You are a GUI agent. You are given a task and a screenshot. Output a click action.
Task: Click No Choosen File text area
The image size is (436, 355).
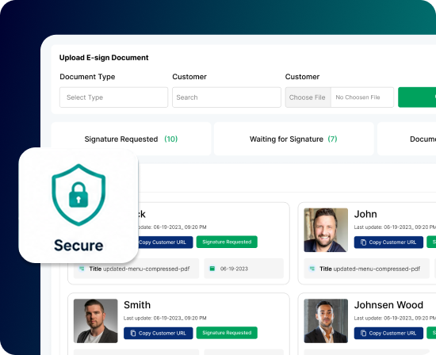tap(362, 97)
